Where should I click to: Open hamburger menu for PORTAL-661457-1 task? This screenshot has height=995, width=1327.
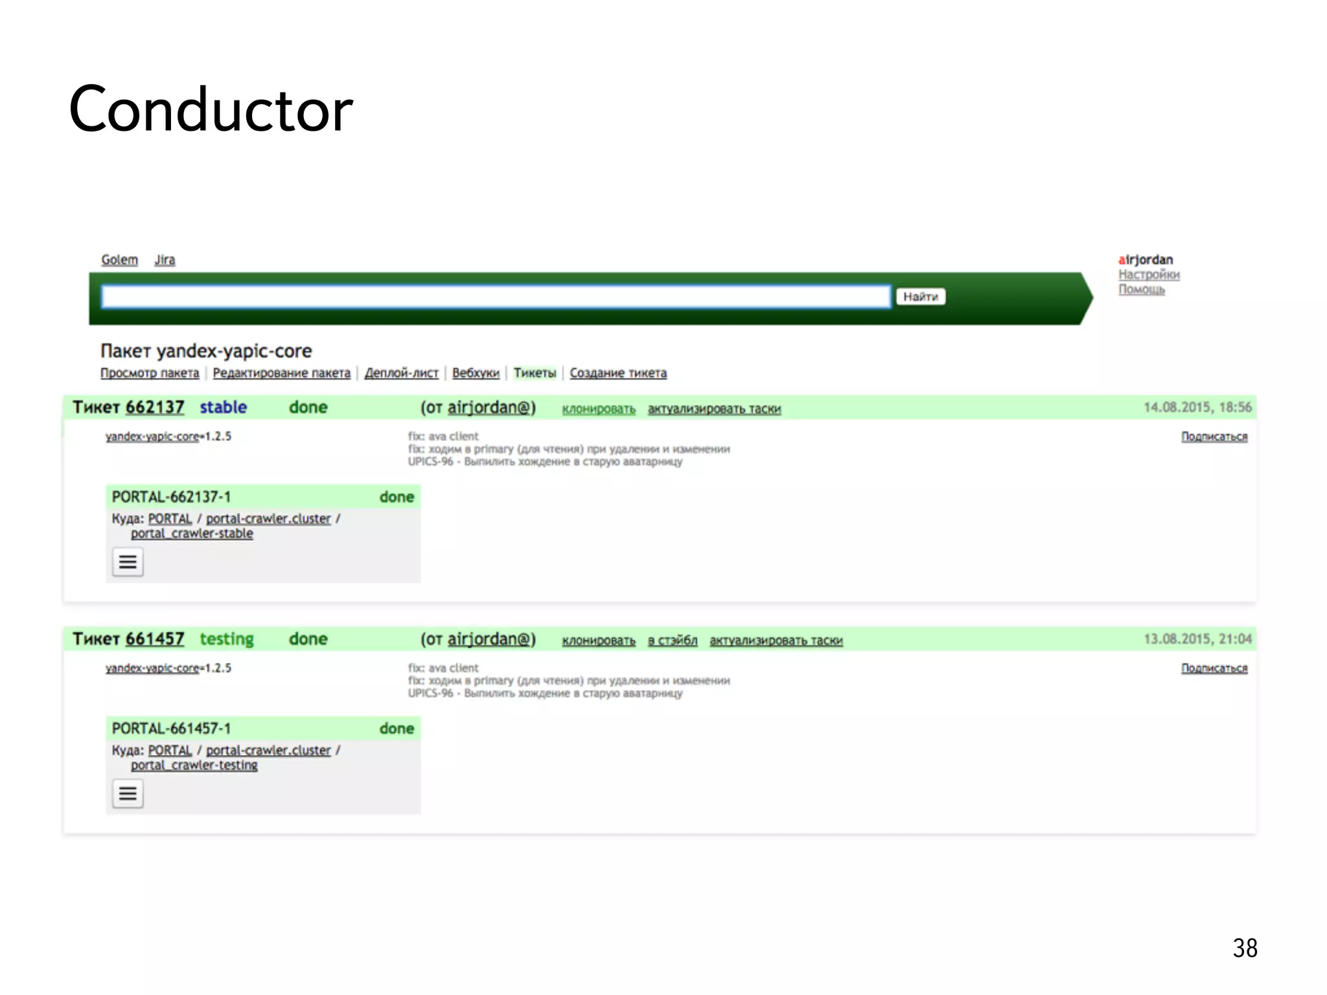(x=128, y=793)
